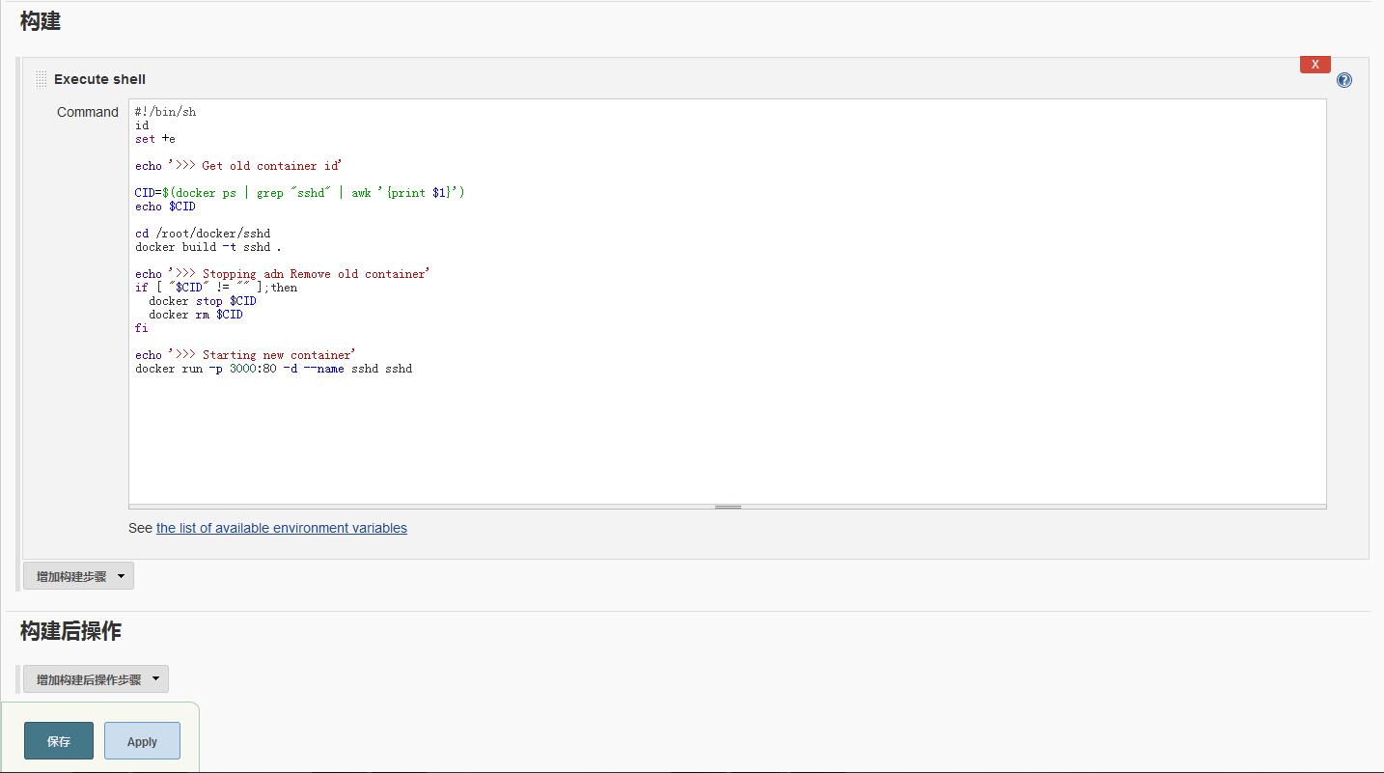1384x773 pixels.
Task: Click the Execute shell drag handle
Action: point(41,79)
